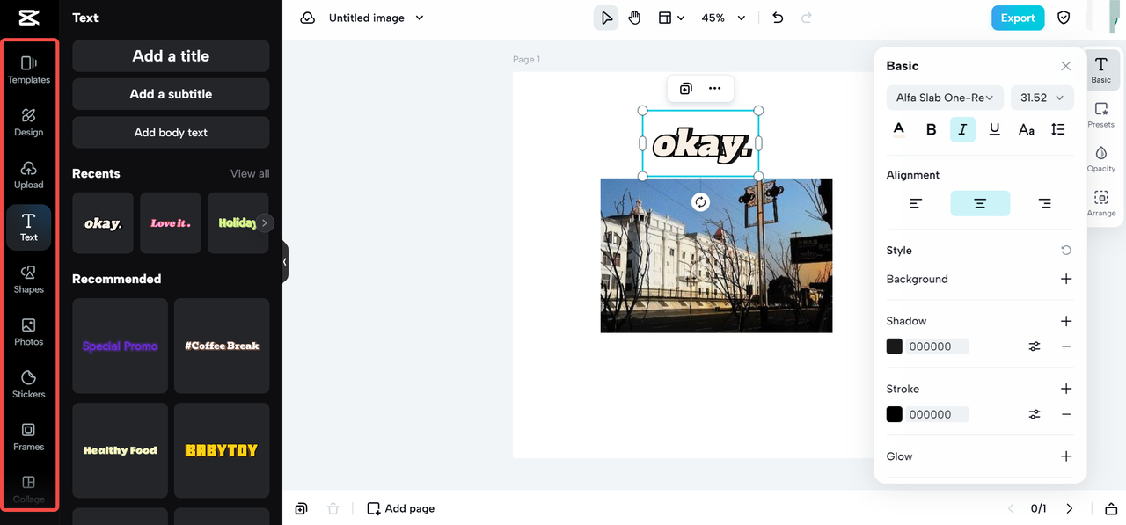Click the Export button

click(x=1017, y=18)
